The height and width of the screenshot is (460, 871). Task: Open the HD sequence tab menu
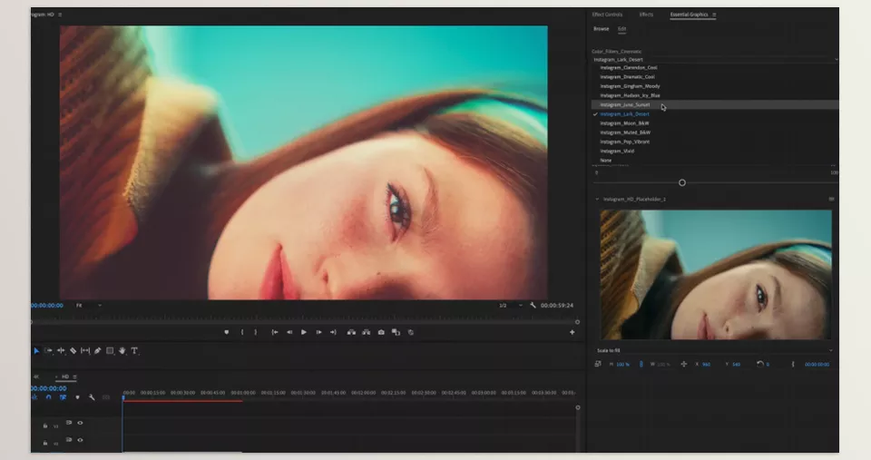pos(75,377)
